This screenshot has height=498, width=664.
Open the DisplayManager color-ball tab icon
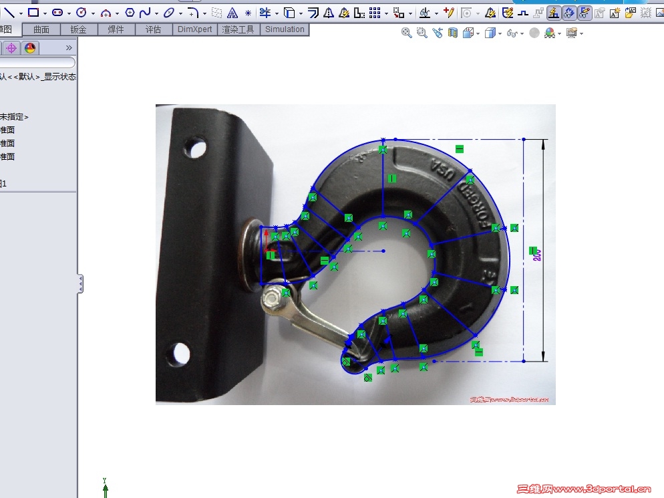coord(29,48)
